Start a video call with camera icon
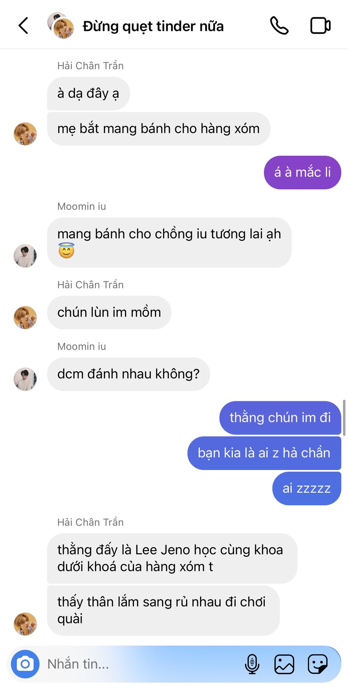Image resolution: width=348 pixels, height=691 pixels. 320,26
